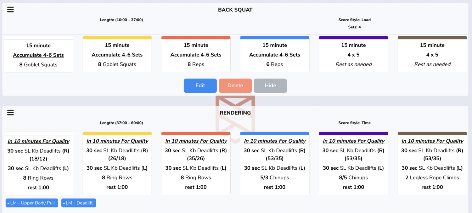The width and height of the screenshot is (472, 213).
Task: Open the Rendering section hamburger menu
Action: [10, 112]
